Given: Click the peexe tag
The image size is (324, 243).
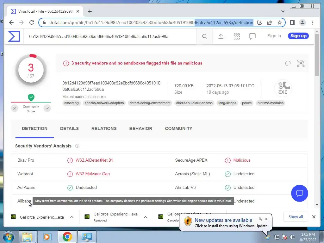Looking at the screenshot, I should (x=247, y=103).
